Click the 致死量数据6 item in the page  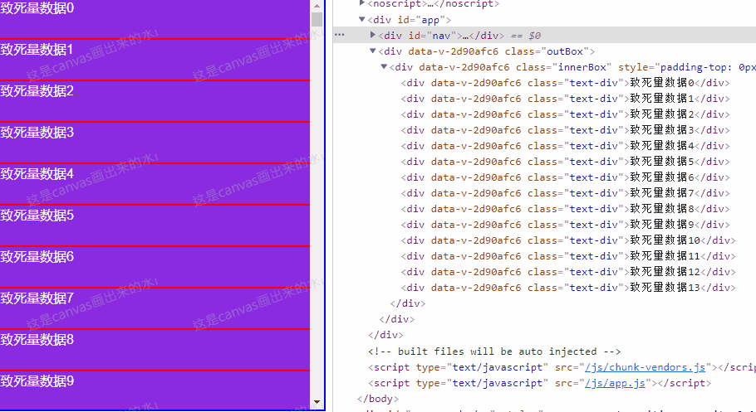click(x=155, y=267)
